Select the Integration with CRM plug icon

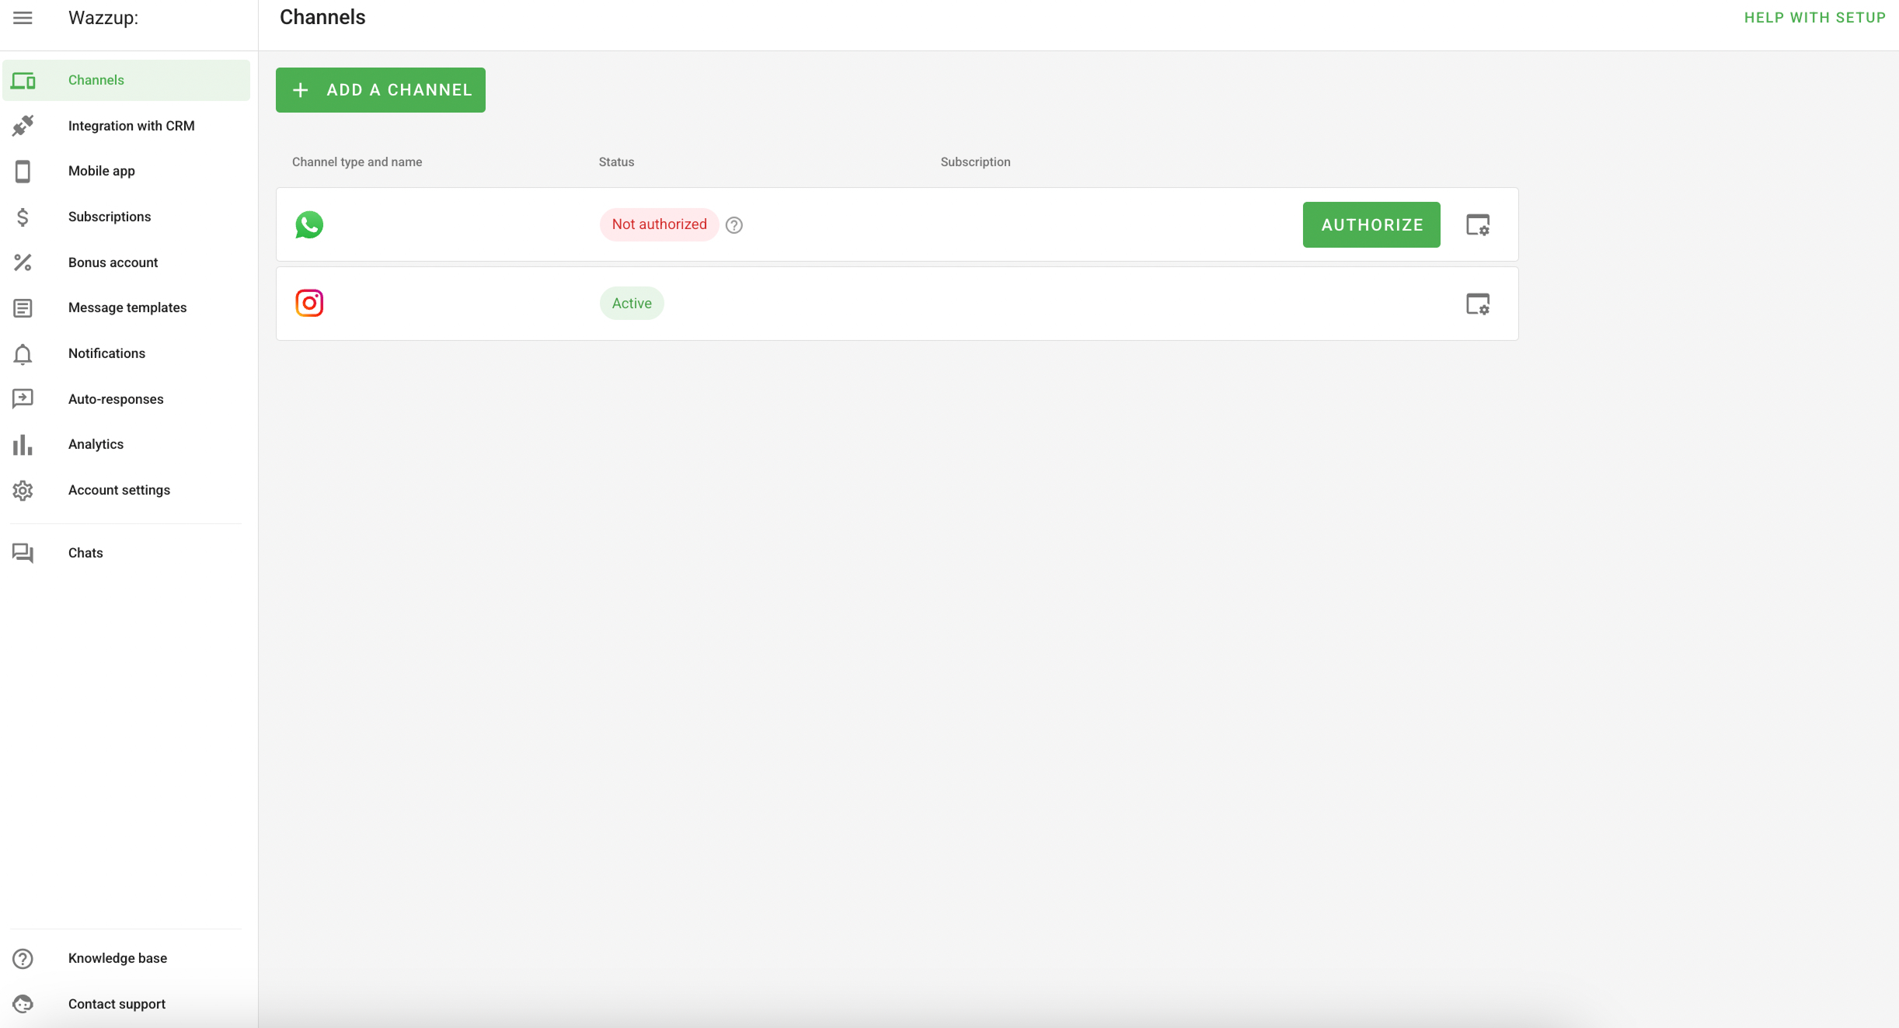[23, 125]
